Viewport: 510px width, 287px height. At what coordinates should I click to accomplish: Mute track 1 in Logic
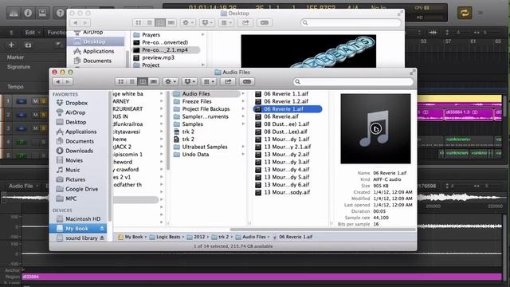pyautogui.click(x=35, y=101)
